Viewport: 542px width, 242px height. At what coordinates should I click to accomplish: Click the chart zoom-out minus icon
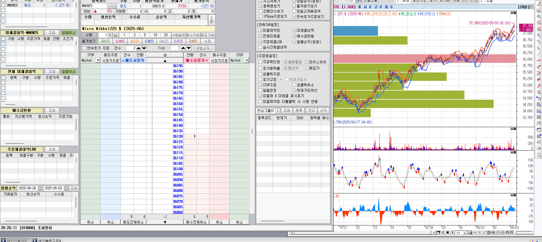coord(498,233)
